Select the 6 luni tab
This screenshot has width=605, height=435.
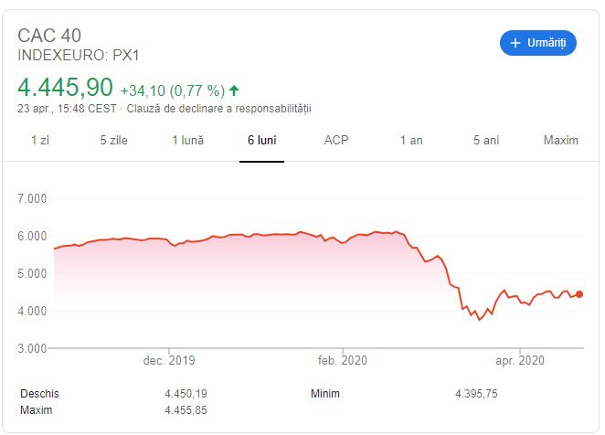click(261, 140)
